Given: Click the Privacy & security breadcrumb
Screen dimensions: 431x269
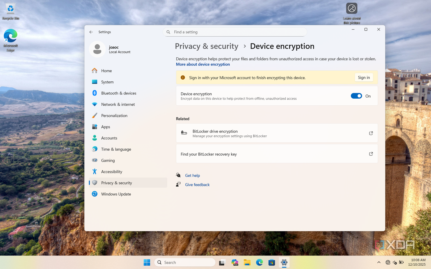Looking at the screenshot, I should 207,46.
